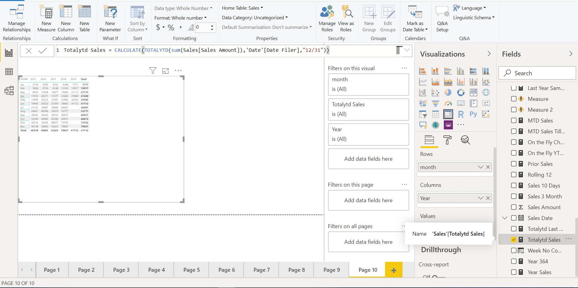This screenshot has height=288, width=578.
Task: Add a new page with plus button
Action: (x=393, y=270)
